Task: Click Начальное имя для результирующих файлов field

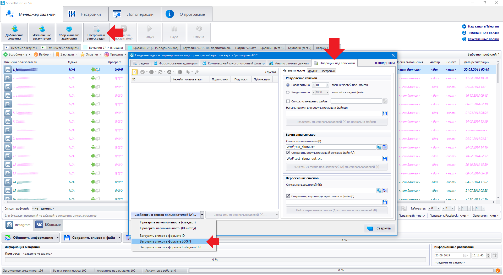Action: (334, 113)
